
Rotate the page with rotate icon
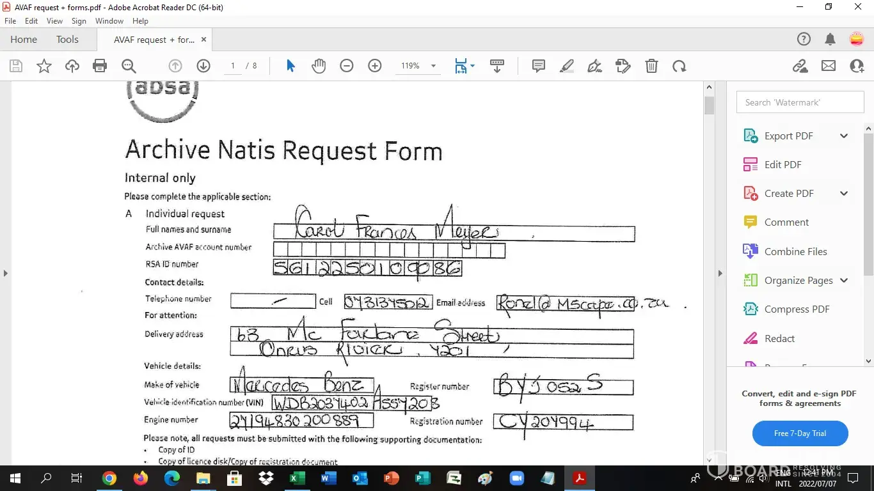pos(679,66)
